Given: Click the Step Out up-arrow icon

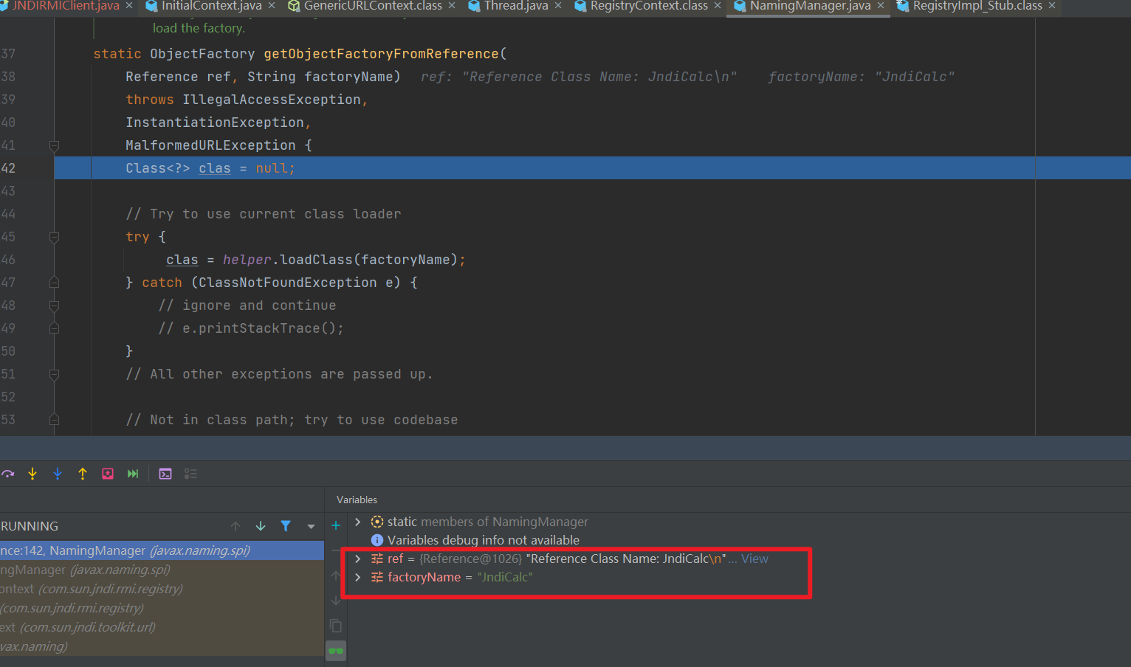Looking at the screenshot, I should 83,474.
